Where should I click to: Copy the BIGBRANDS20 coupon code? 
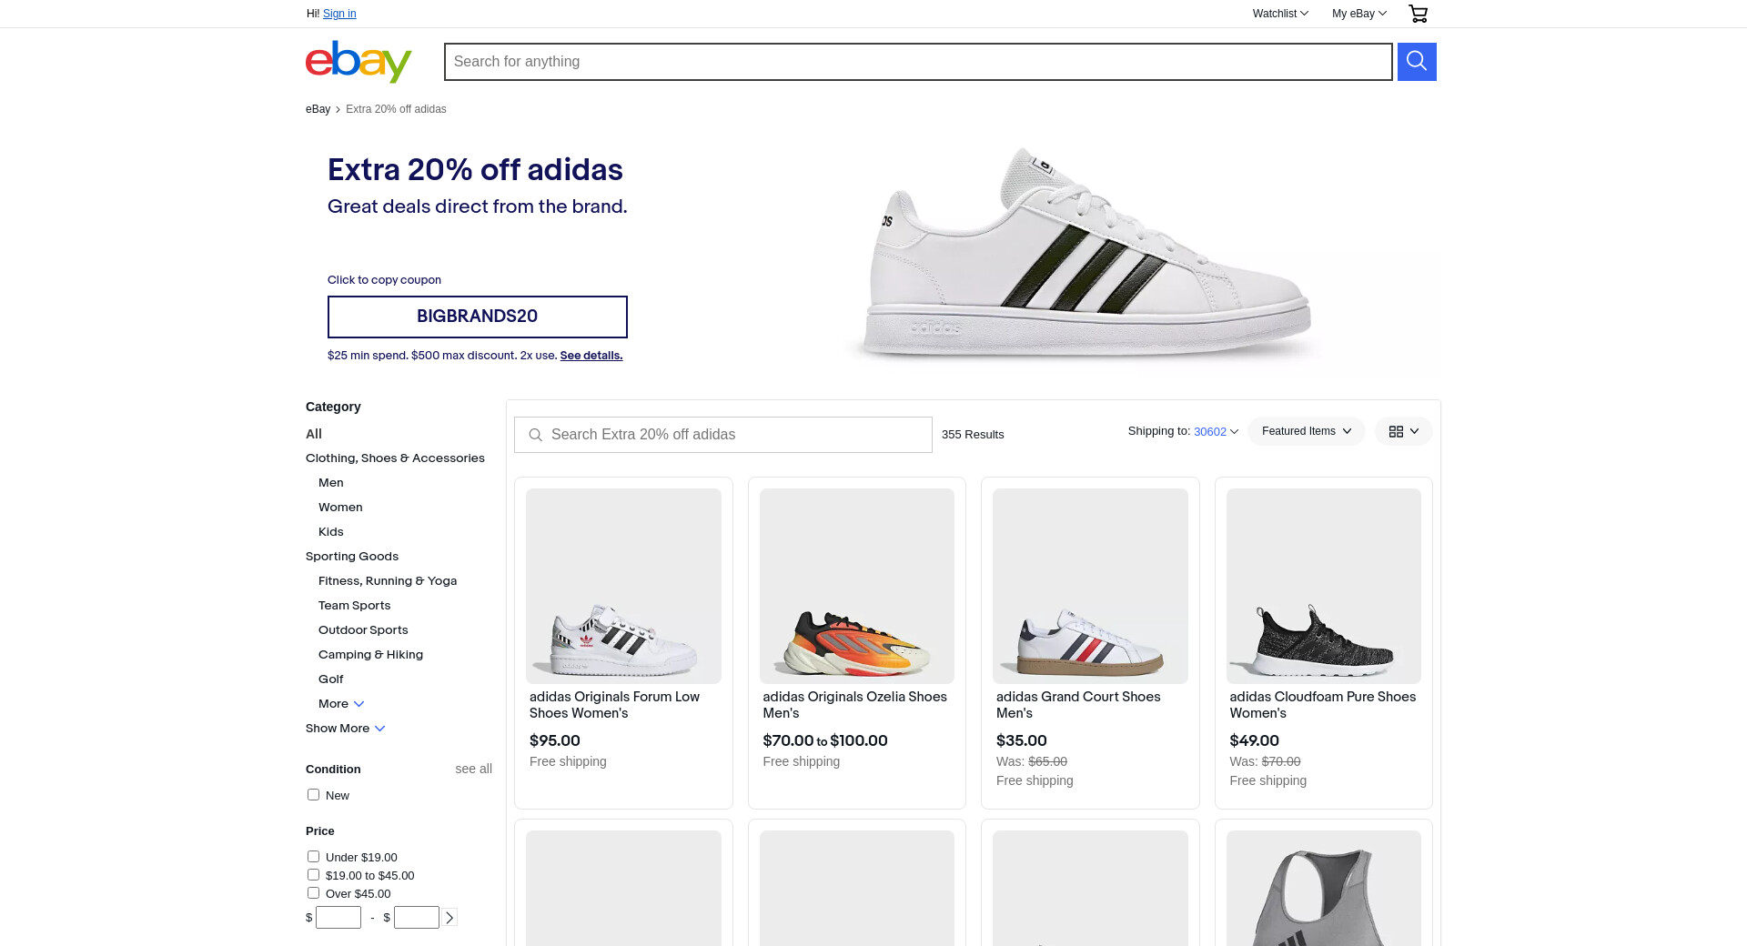click(477, 317)
